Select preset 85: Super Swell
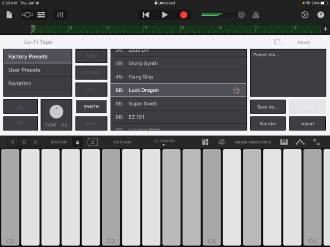Screen dimensions: 330x247 point(179,104)
